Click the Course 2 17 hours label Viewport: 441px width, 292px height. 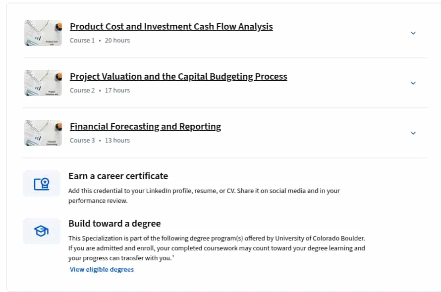click(100, 91)
